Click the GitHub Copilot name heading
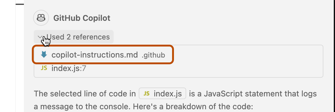This screenshot has height=112, width=335. coord(82,18)
